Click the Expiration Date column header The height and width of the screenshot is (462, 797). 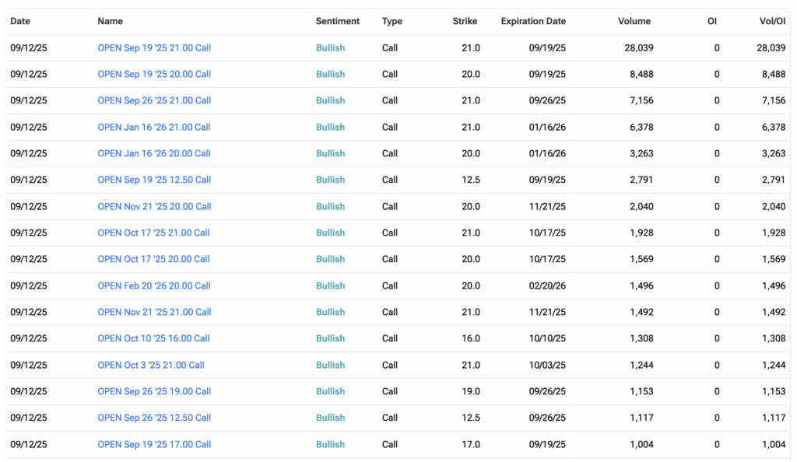(533, 21)
